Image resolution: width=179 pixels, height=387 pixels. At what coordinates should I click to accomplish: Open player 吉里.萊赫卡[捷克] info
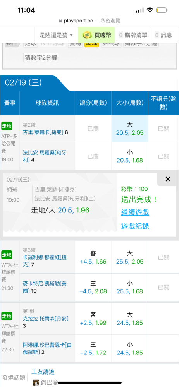[43, 132]
